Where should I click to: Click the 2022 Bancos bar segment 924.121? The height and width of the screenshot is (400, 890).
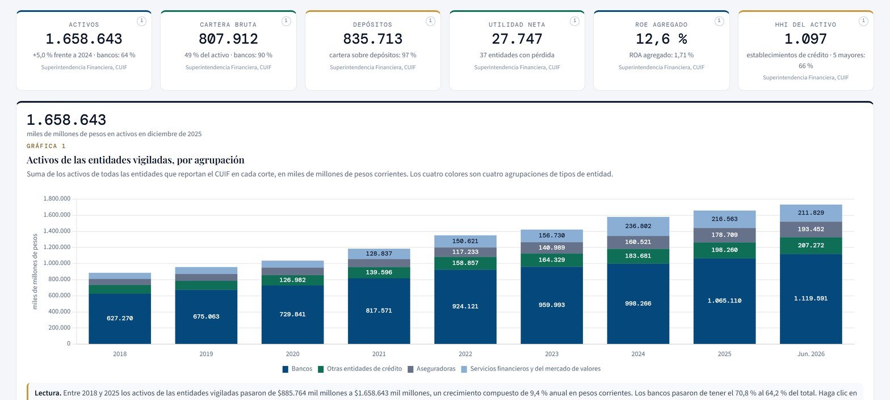pos(465,306)
